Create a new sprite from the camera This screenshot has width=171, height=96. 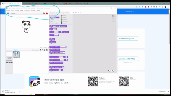(x=47, y=50)
